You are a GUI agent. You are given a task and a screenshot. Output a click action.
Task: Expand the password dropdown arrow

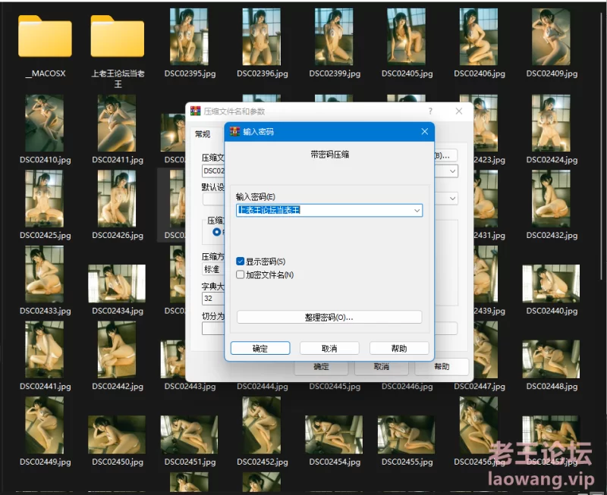[x=417, y=211]
